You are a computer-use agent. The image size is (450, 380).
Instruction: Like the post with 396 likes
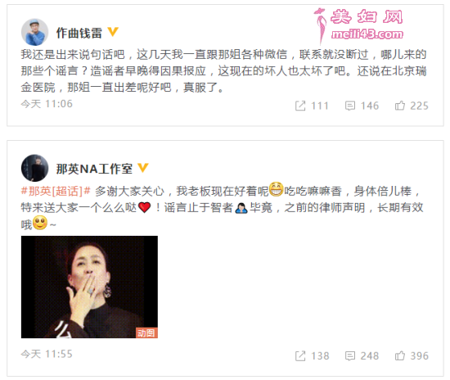pos(412,356)
